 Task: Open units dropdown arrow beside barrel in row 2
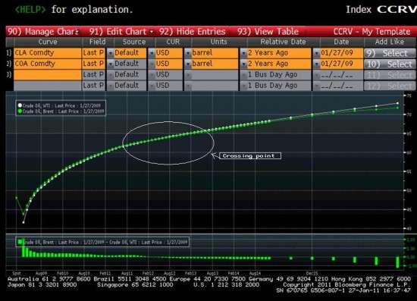click(188, 64)
